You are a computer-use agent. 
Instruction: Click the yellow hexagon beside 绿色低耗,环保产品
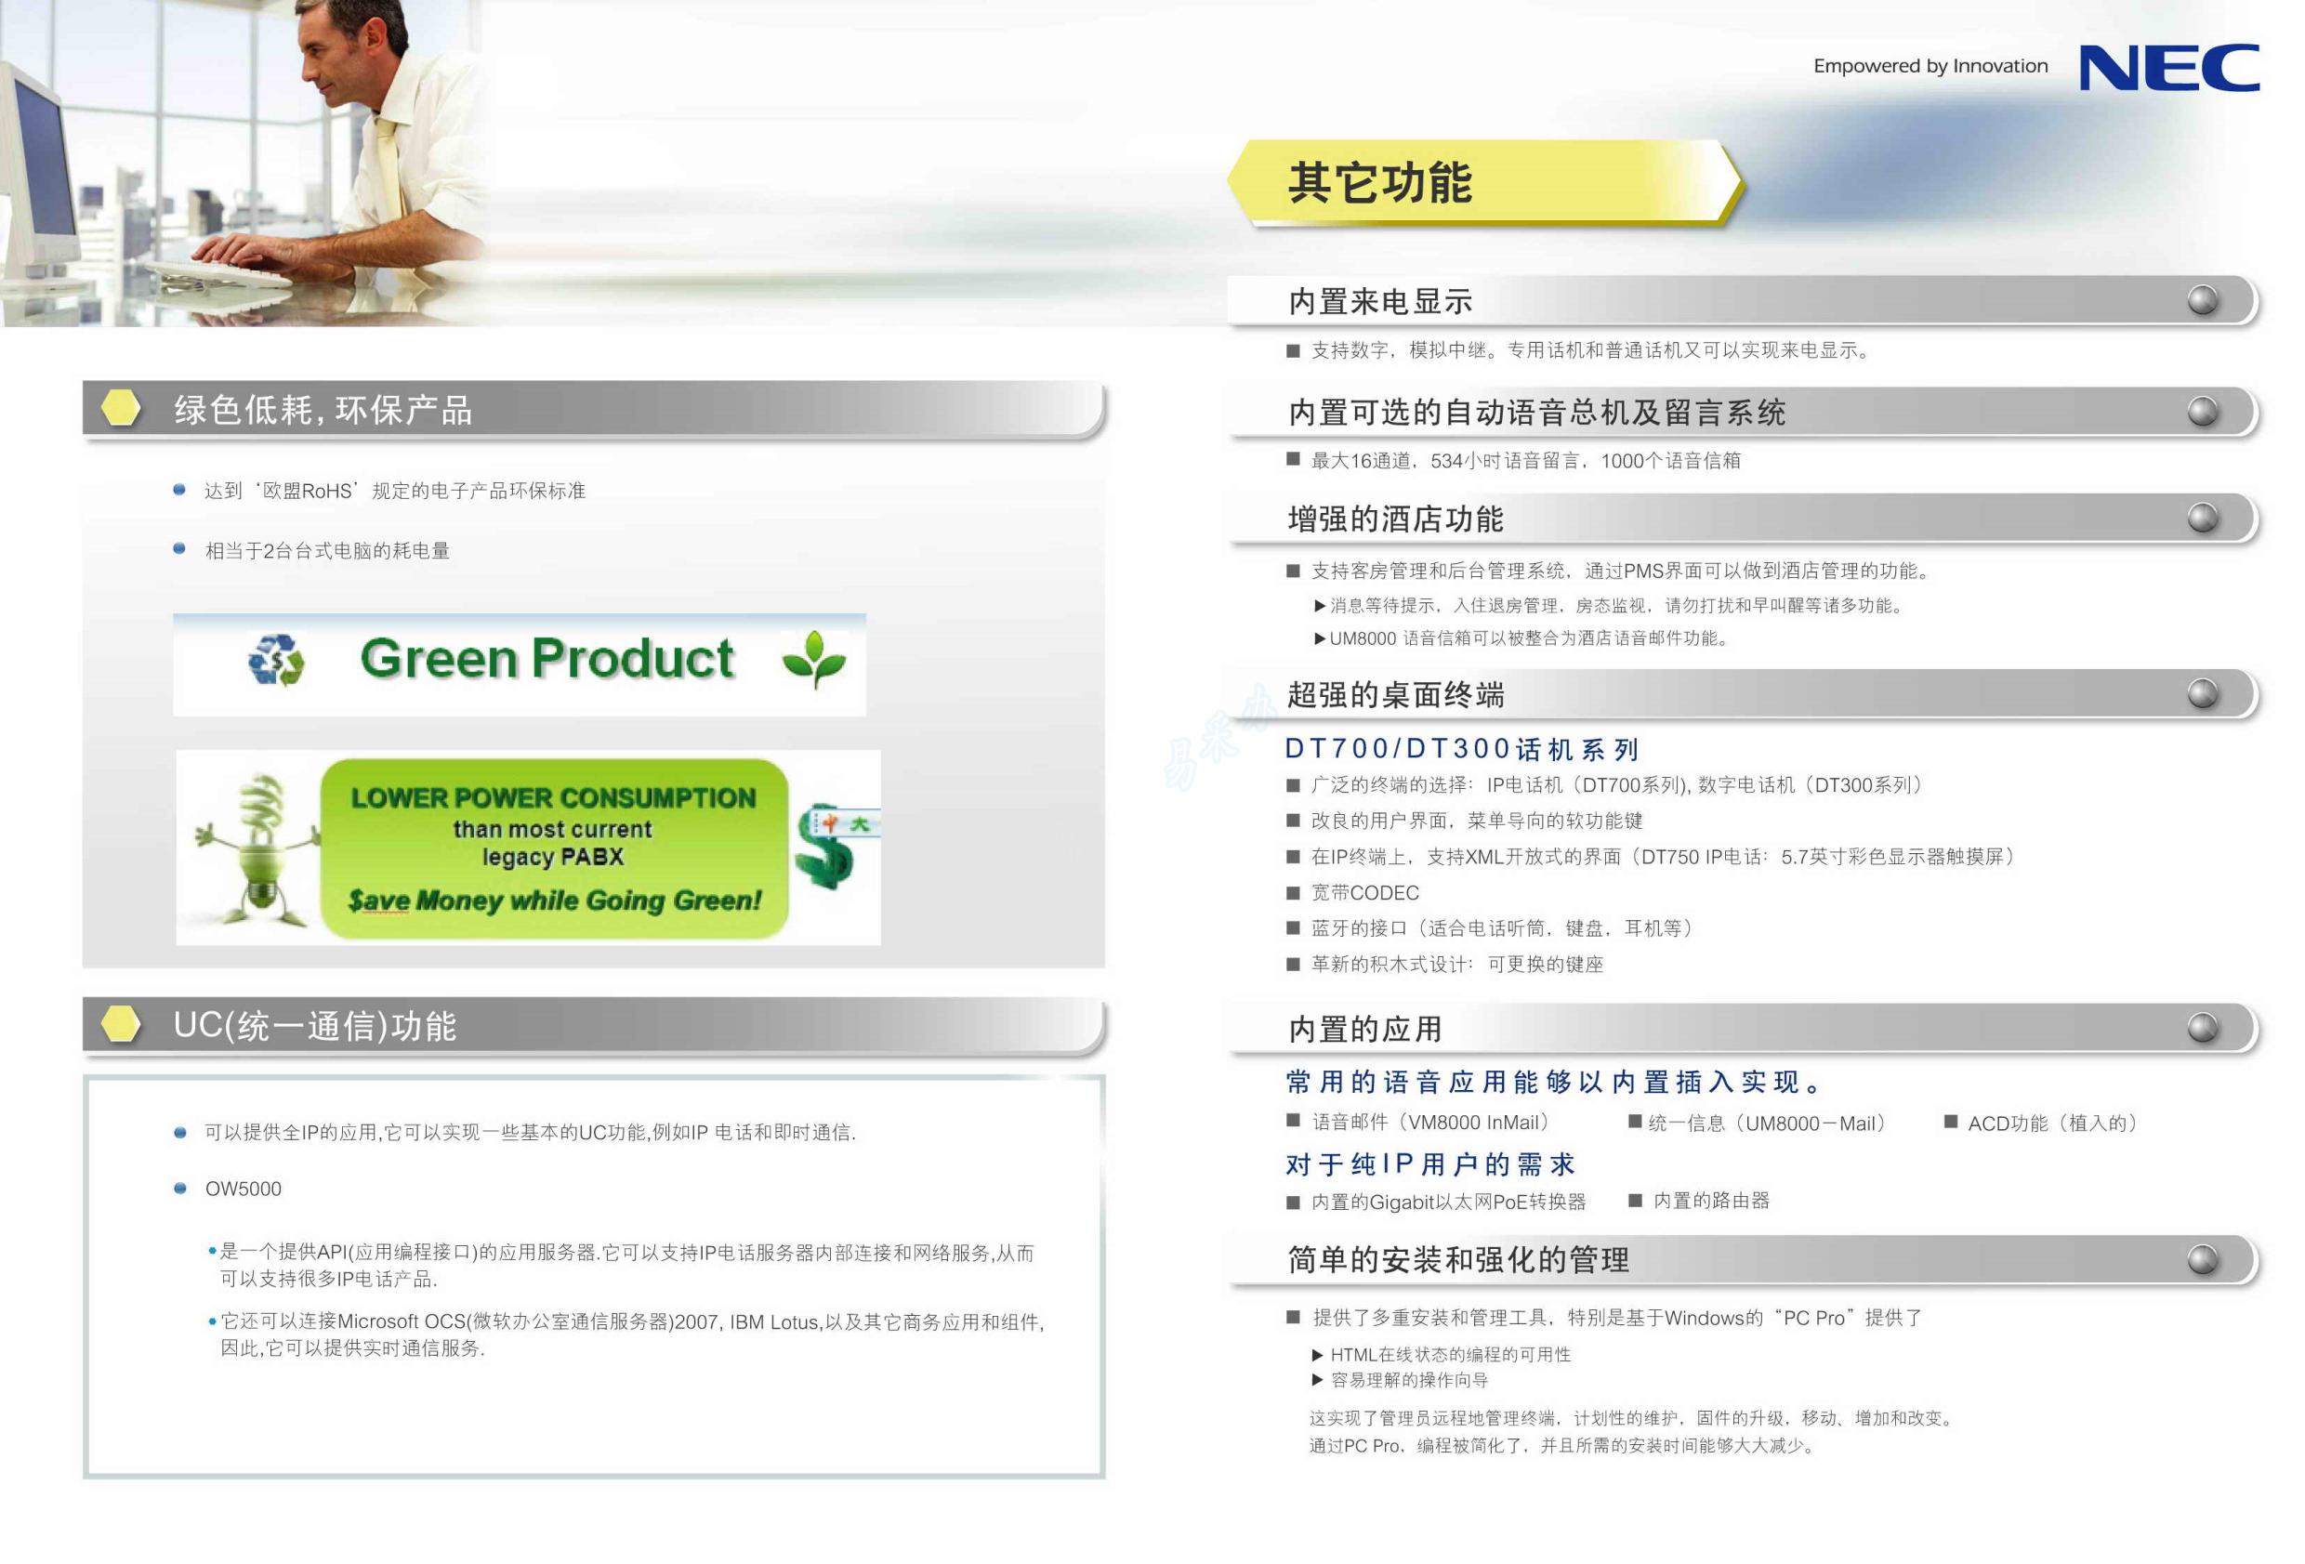pyautogui.click(x=121, y=408)
